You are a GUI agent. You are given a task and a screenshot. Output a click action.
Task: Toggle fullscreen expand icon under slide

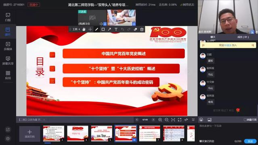[x=180, y=120]
